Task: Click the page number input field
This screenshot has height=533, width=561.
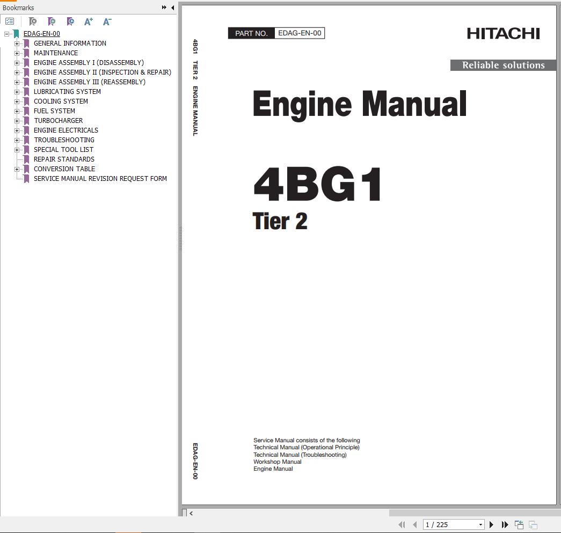Action: pos(450,525)
